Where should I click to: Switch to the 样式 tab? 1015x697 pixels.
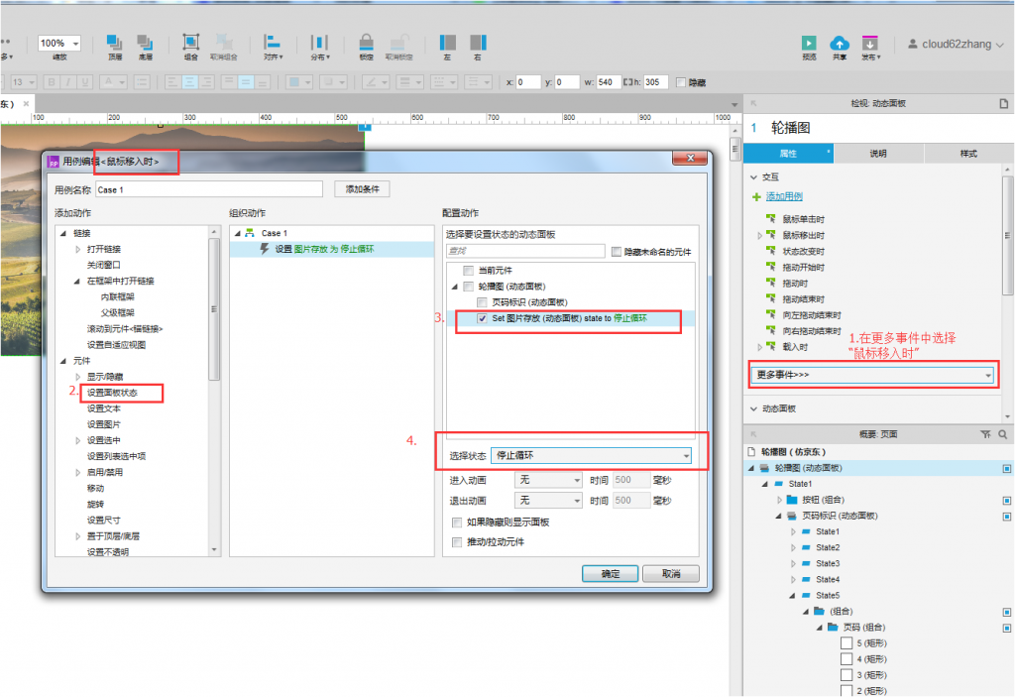click(x=967, y=154)
